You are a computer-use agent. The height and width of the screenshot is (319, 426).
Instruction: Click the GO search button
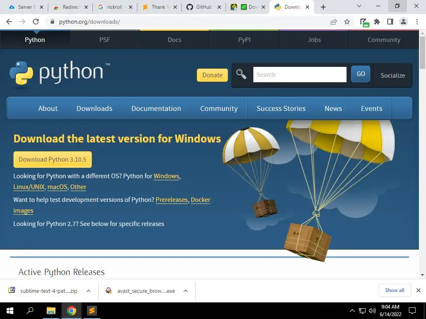(x=361, y=74)
